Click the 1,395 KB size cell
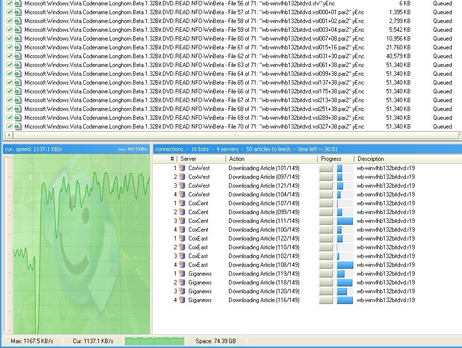 click(x=400, y=12)
